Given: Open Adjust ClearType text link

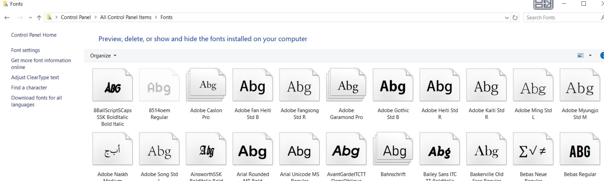Looking at the screenshot, I should point(35,77).
